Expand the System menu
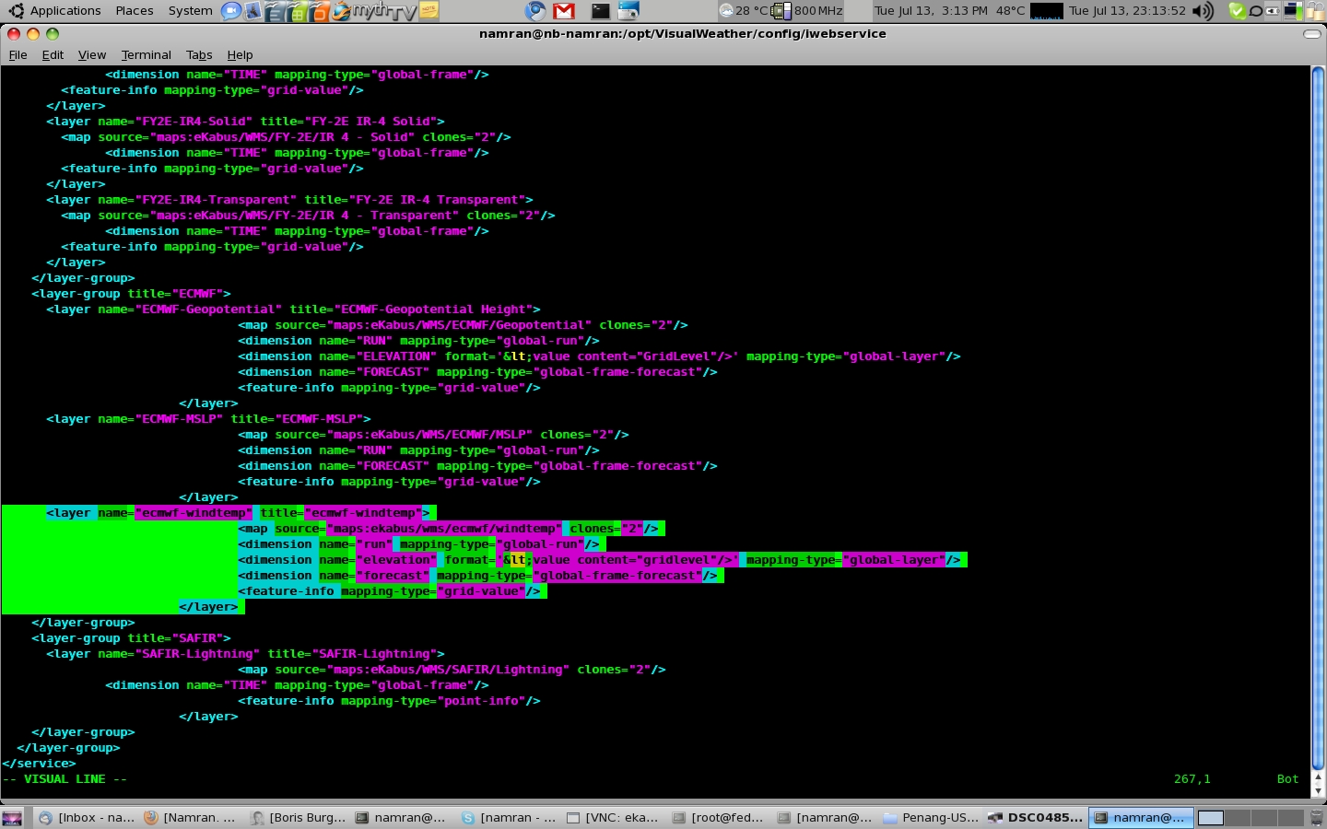Image resolution: width=1327 pixels, height=829 pixels. coord(190,11)
